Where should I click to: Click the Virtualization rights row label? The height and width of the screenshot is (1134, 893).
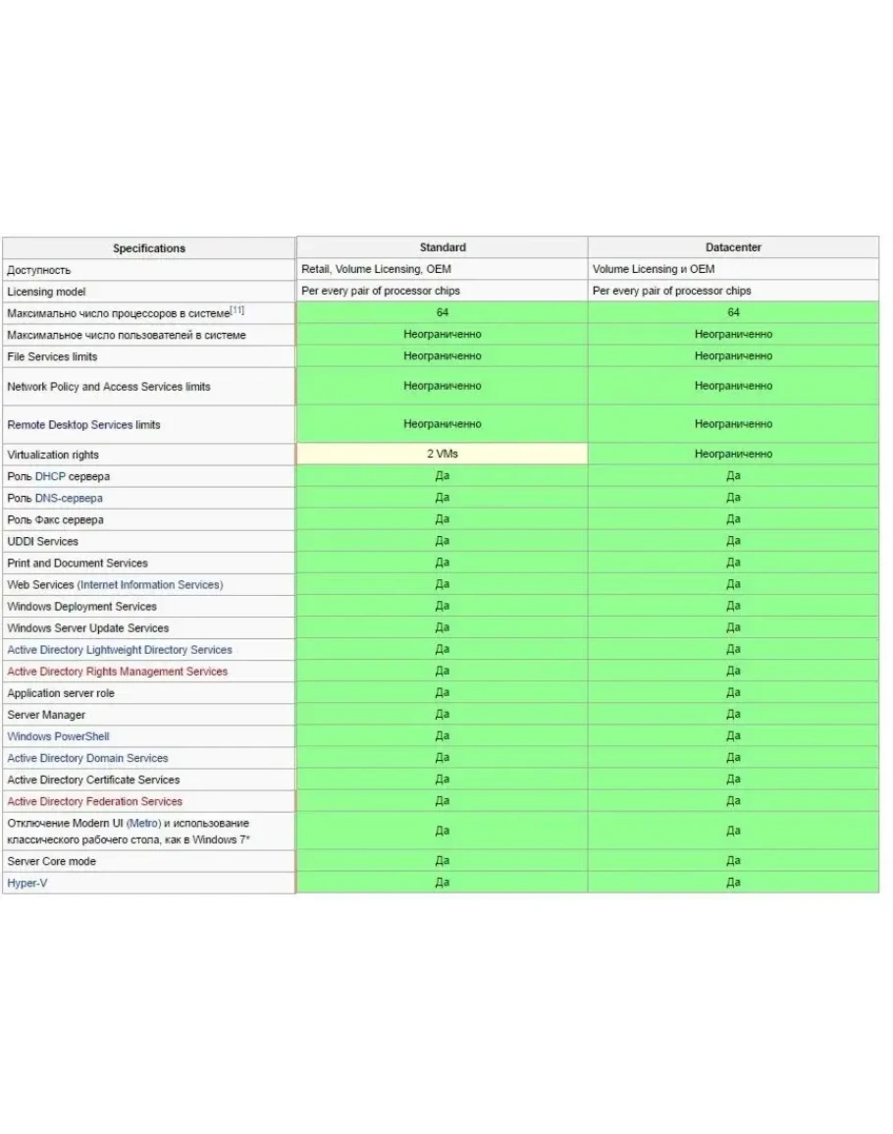pyautogui.click(x=53, y=456)
